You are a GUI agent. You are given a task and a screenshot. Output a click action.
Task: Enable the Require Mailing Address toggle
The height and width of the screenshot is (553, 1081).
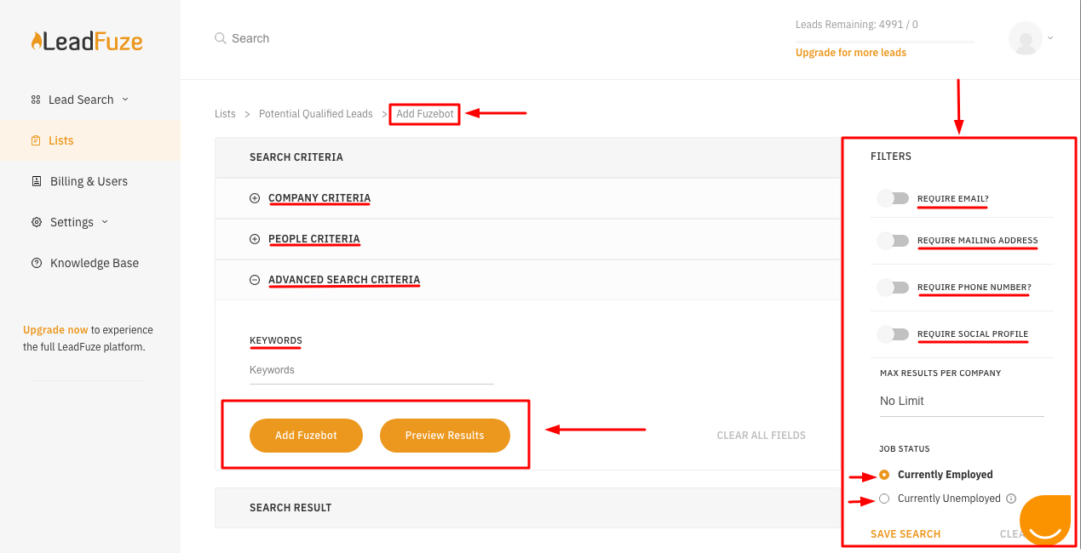tap(893, 241)
